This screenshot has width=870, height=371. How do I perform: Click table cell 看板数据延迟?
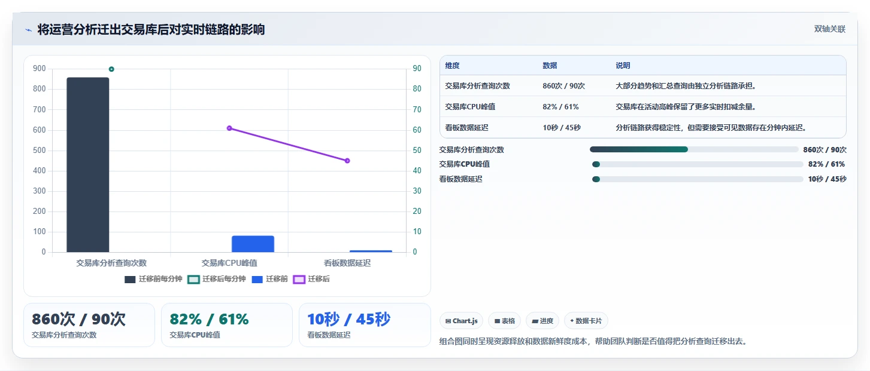pos(467,128)
